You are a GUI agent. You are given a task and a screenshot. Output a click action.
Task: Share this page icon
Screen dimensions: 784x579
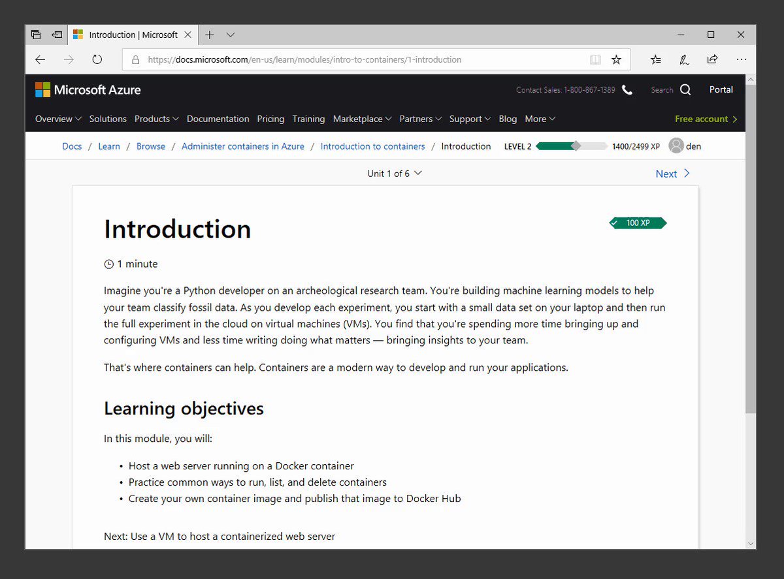tap(712, 59)
